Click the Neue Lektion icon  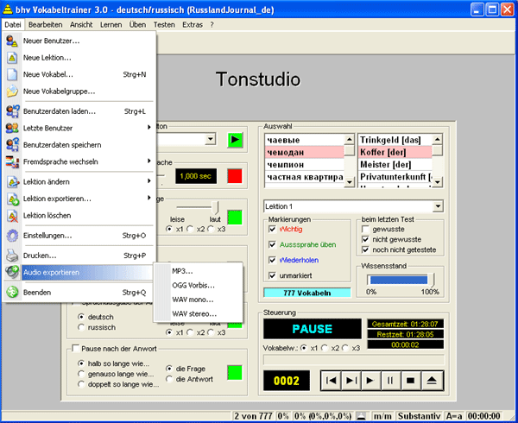click(12, 58)
